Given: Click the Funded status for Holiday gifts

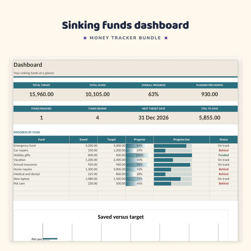Looking at the screenshot, I should [224, 155].
